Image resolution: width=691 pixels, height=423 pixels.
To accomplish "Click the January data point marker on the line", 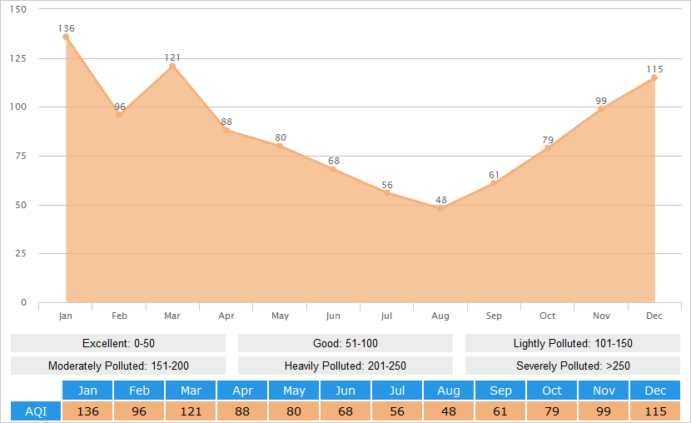I will tap(66, 37).
